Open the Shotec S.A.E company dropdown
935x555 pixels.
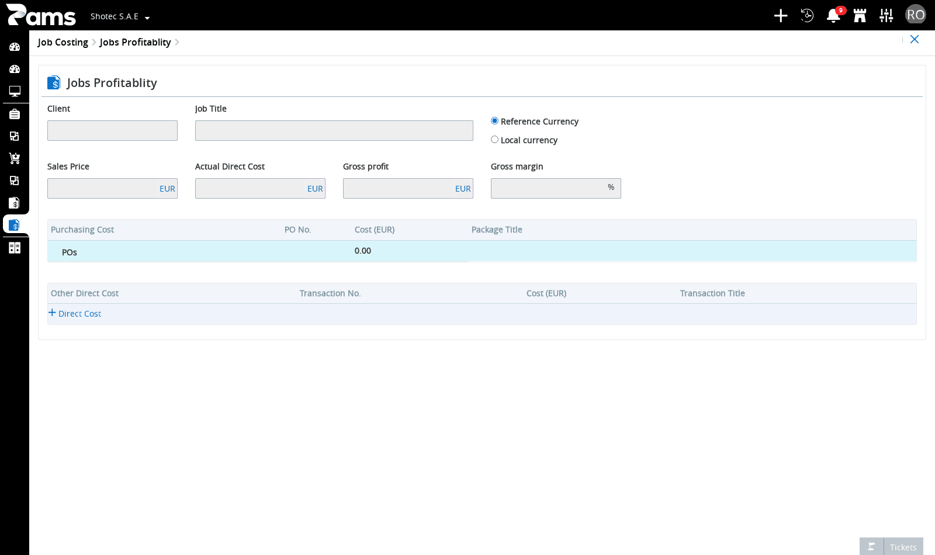[x=120, y=16]
